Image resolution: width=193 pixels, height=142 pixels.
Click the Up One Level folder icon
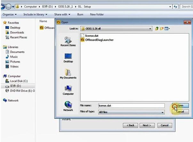pos(157,29)
